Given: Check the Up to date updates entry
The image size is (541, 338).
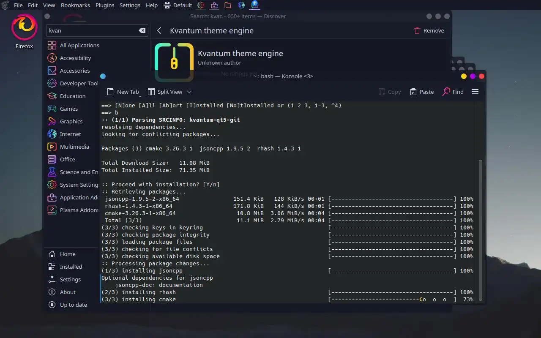Looking at the screenshot, I should pos(73,305).
